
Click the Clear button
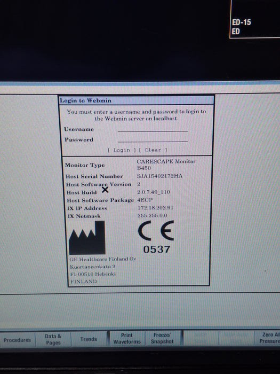pos(153,150)
